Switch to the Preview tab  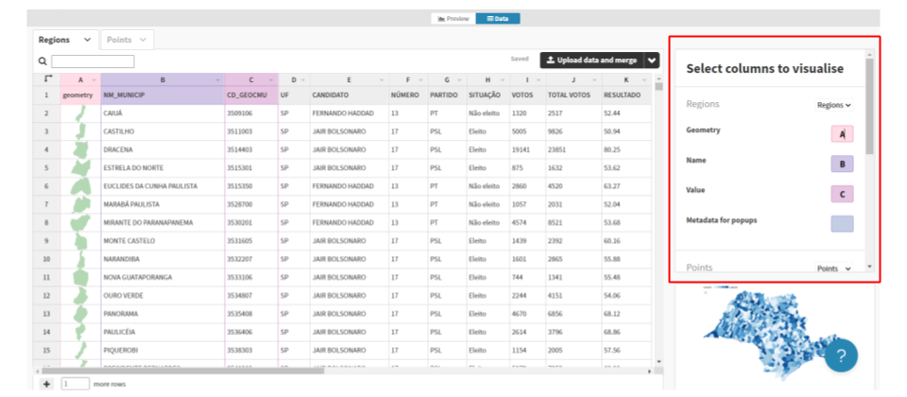(x=453, y=18)
